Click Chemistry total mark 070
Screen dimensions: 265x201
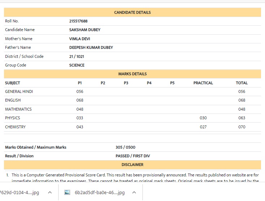click(242, 127)
